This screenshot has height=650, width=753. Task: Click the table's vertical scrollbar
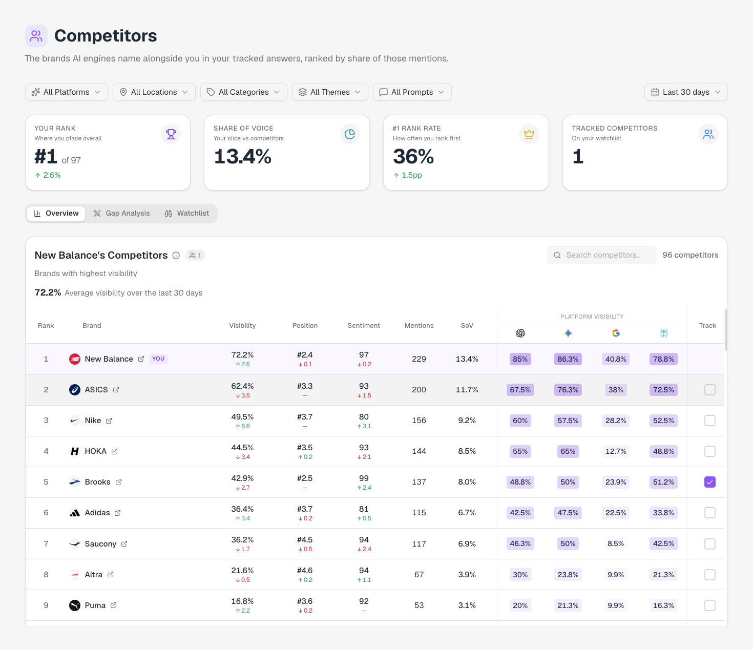726,330
